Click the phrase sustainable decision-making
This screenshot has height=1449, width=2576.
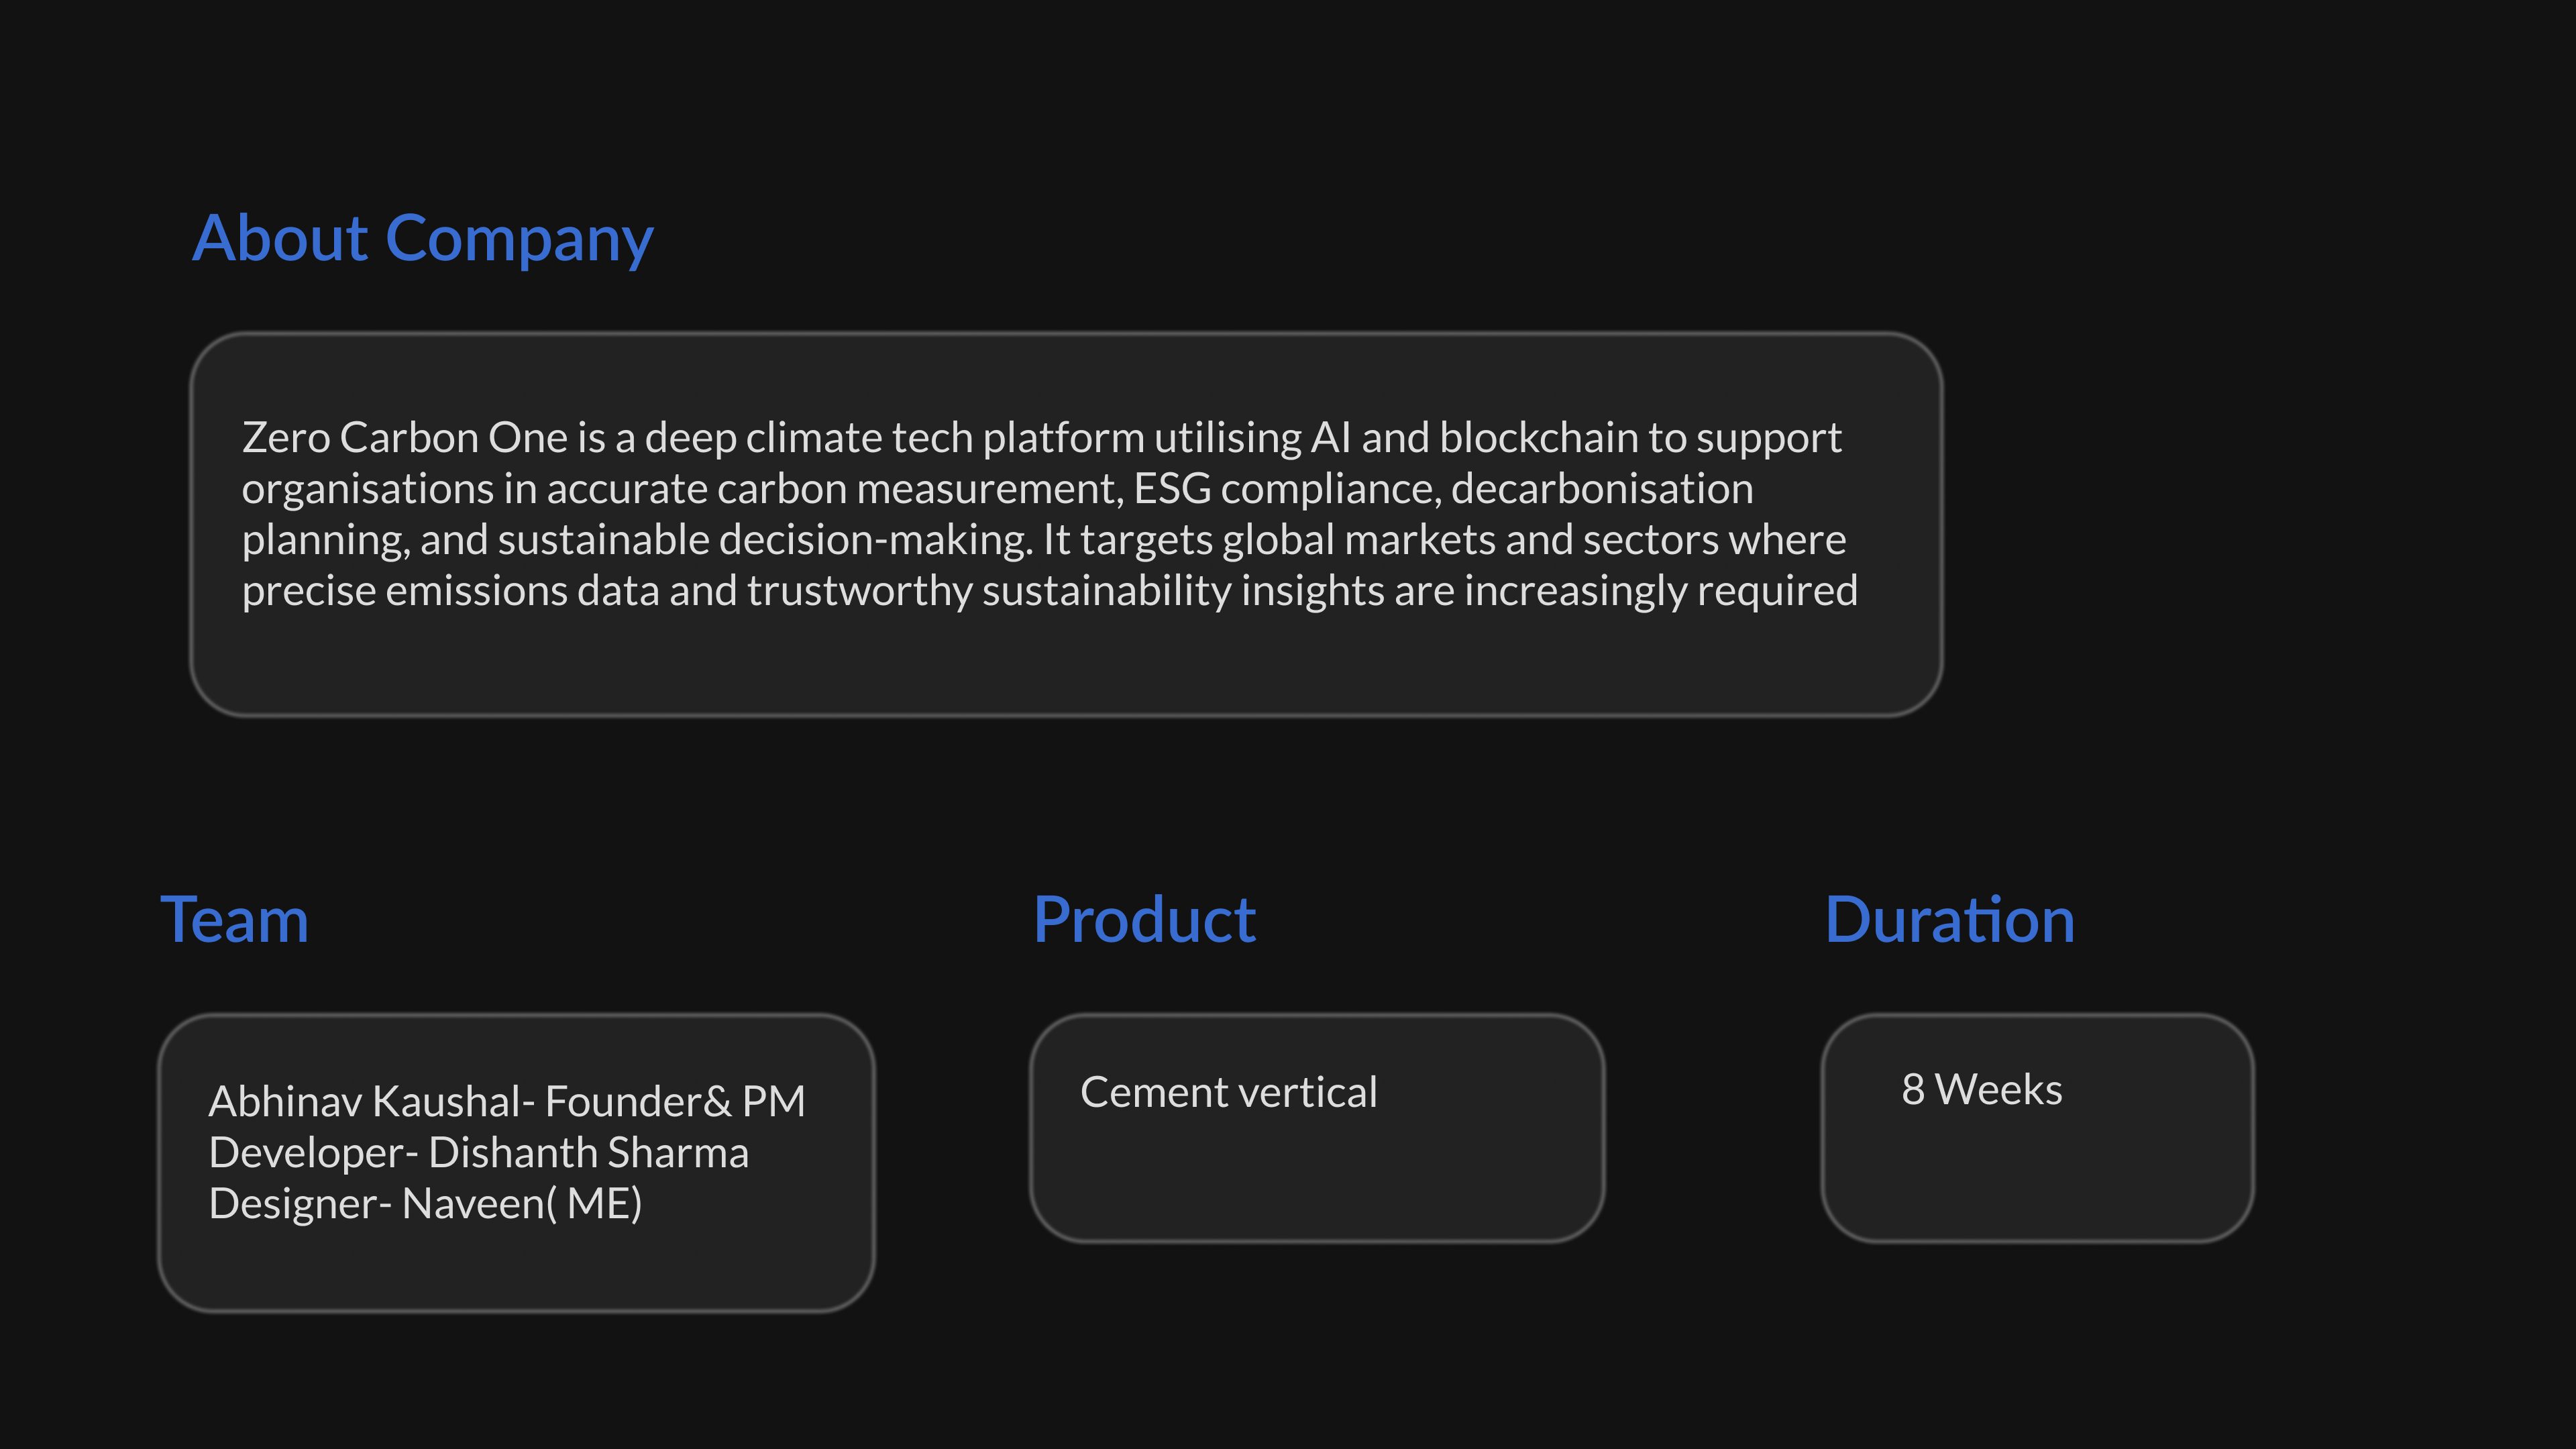click(765, 540)
